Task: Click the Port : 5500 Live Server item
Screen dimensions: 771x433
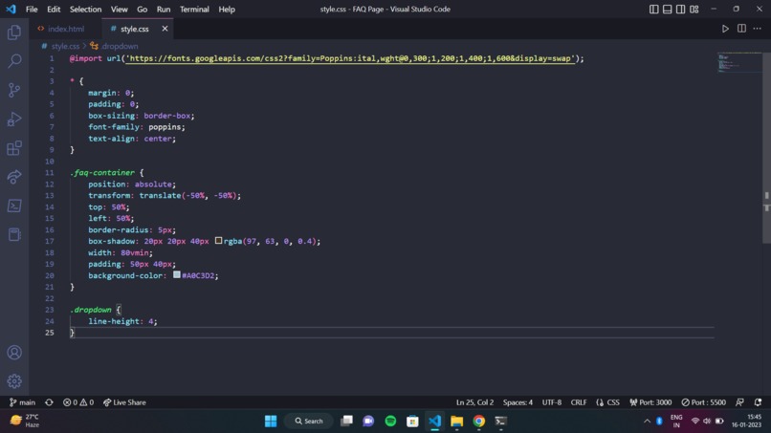Action: [703, 402]
